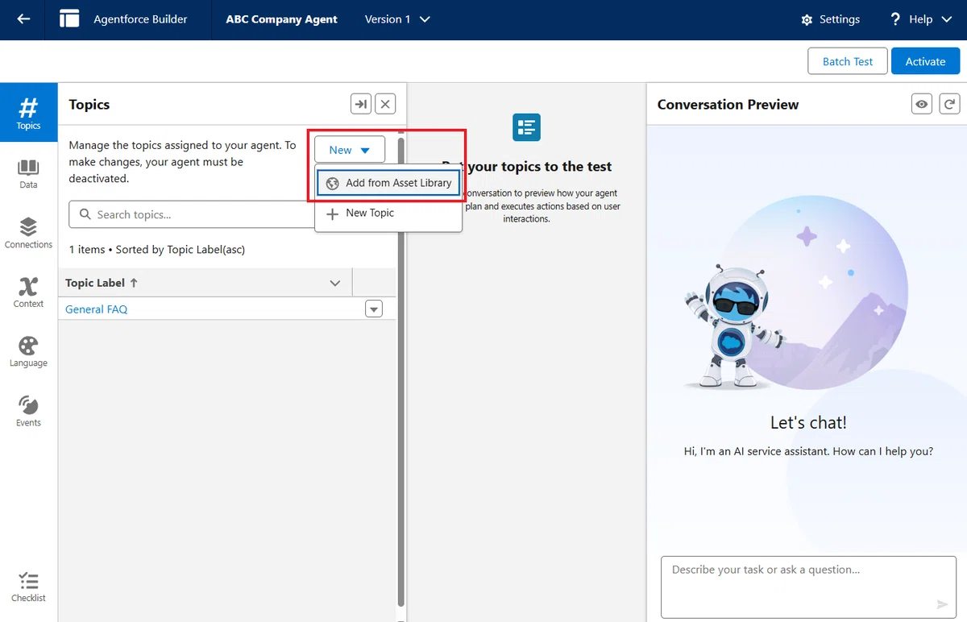Focus the chat message input box
This screenshot has height=622, width=967.
tap(808, 587)
